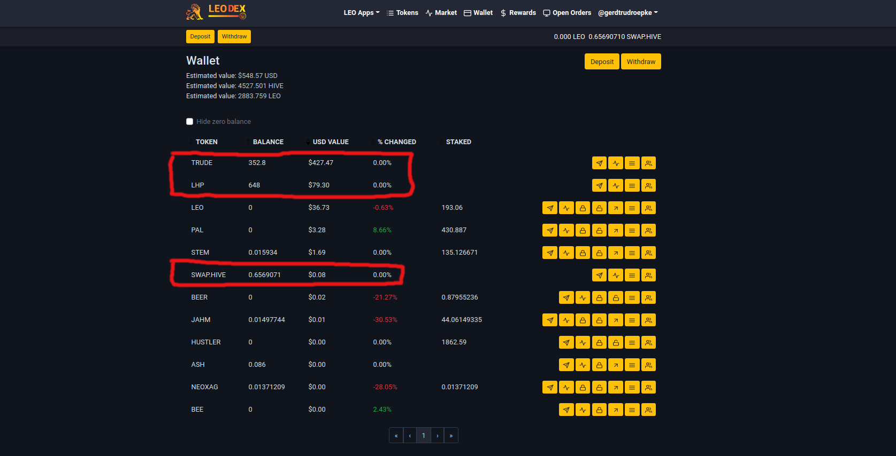The width and height of the screenshot is (896, 456).
Task: Sort table by TOKEN column header
Action: point(206,142)
